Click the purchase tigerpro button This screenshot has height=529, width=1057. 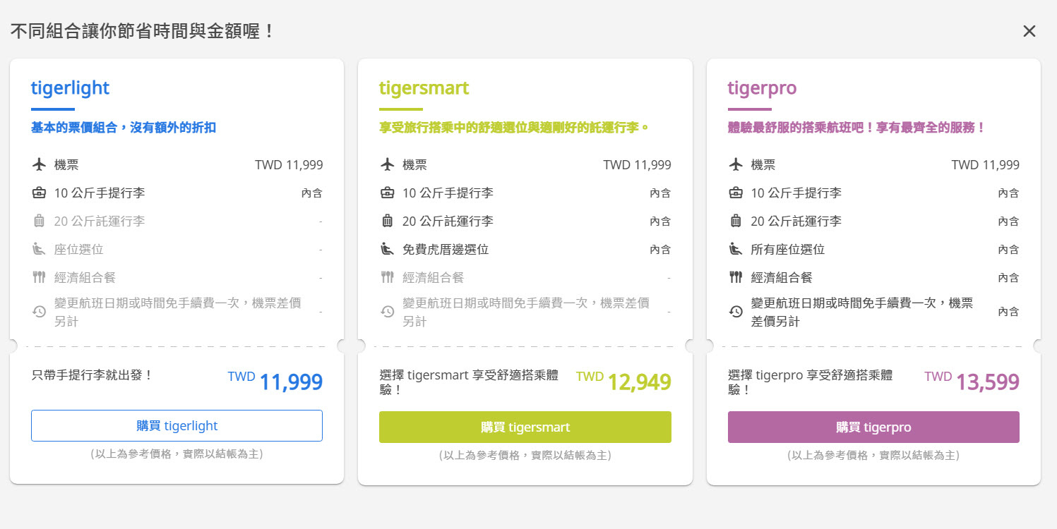[873, 427]
